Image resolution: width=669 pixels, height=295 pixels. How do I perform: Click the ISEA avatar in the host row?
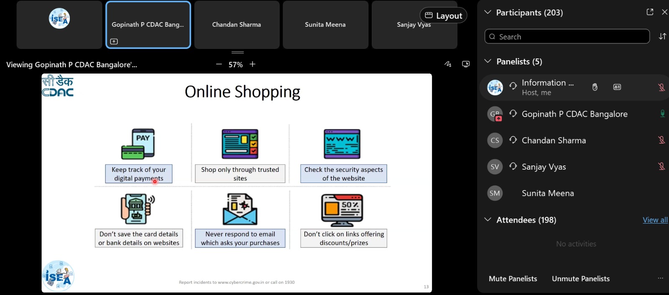(495, 88)
